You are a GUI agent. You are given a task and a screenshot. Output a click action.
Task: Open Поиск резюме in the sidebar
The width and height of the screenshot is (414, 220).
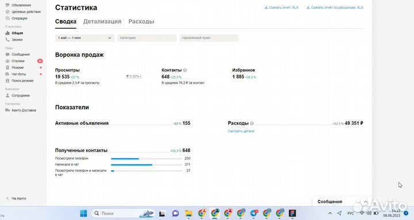(x=20, y=81)
